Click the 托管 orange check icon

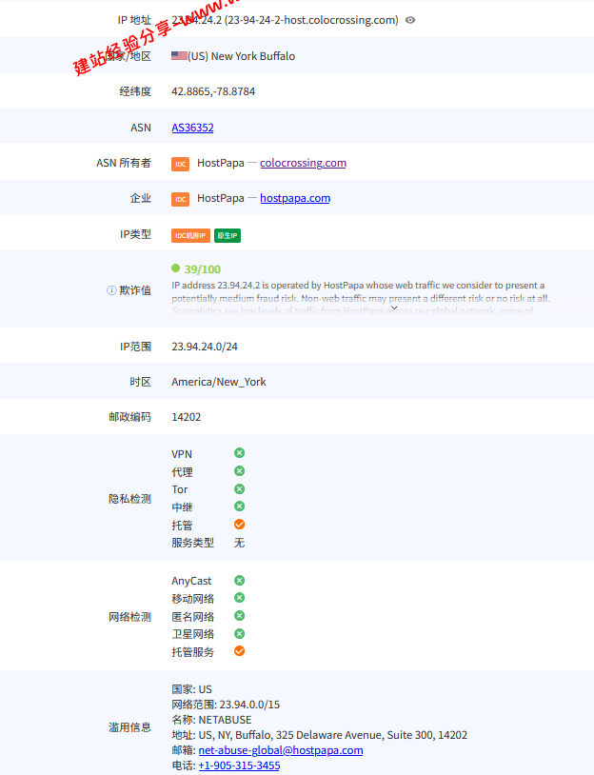[x=239, y=525]
